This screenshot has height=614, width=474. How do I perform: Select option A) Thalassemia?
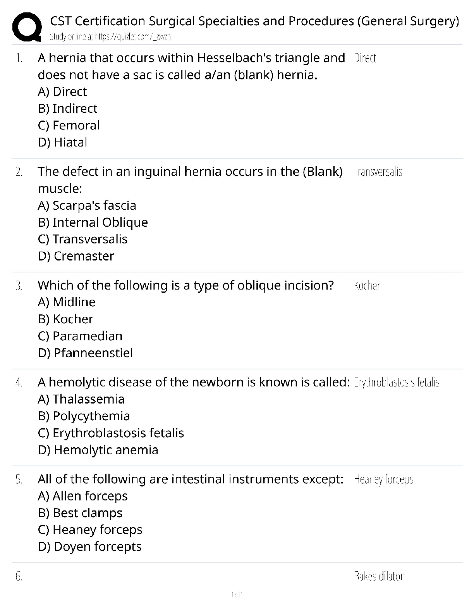pos(81,399)
